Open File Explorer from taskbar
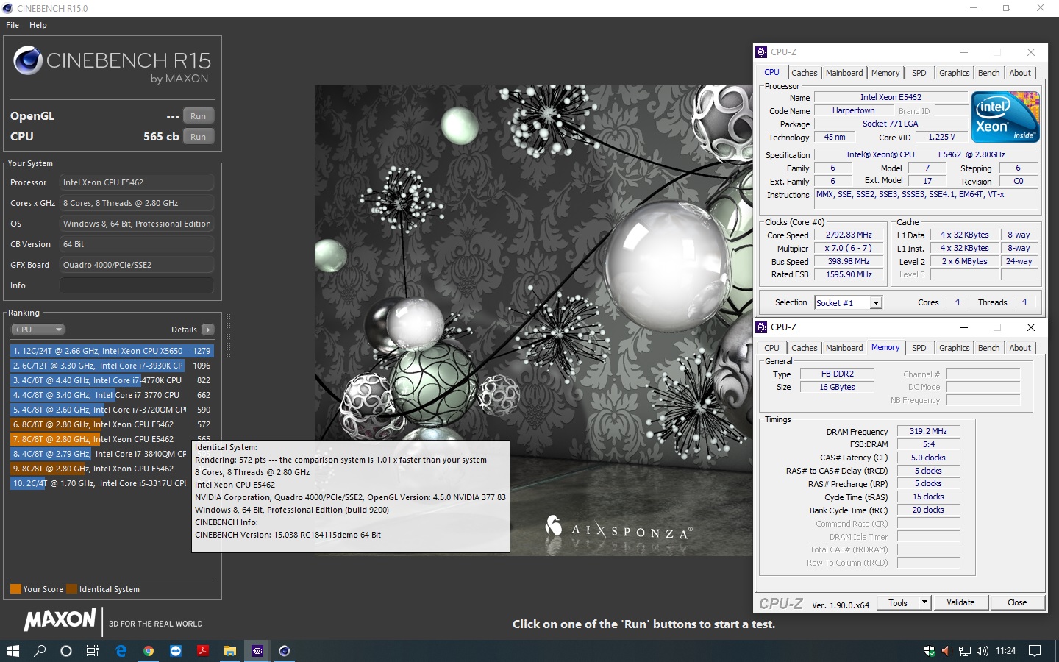This screenshot has width=1059, height=662. [x=230, y=651]
